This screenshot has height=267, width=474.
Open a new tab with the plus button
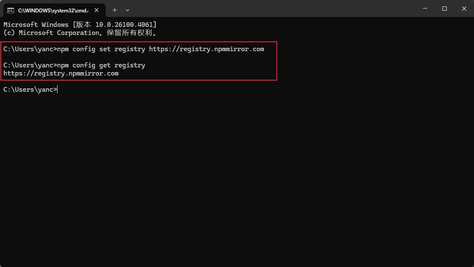(115, 10)
